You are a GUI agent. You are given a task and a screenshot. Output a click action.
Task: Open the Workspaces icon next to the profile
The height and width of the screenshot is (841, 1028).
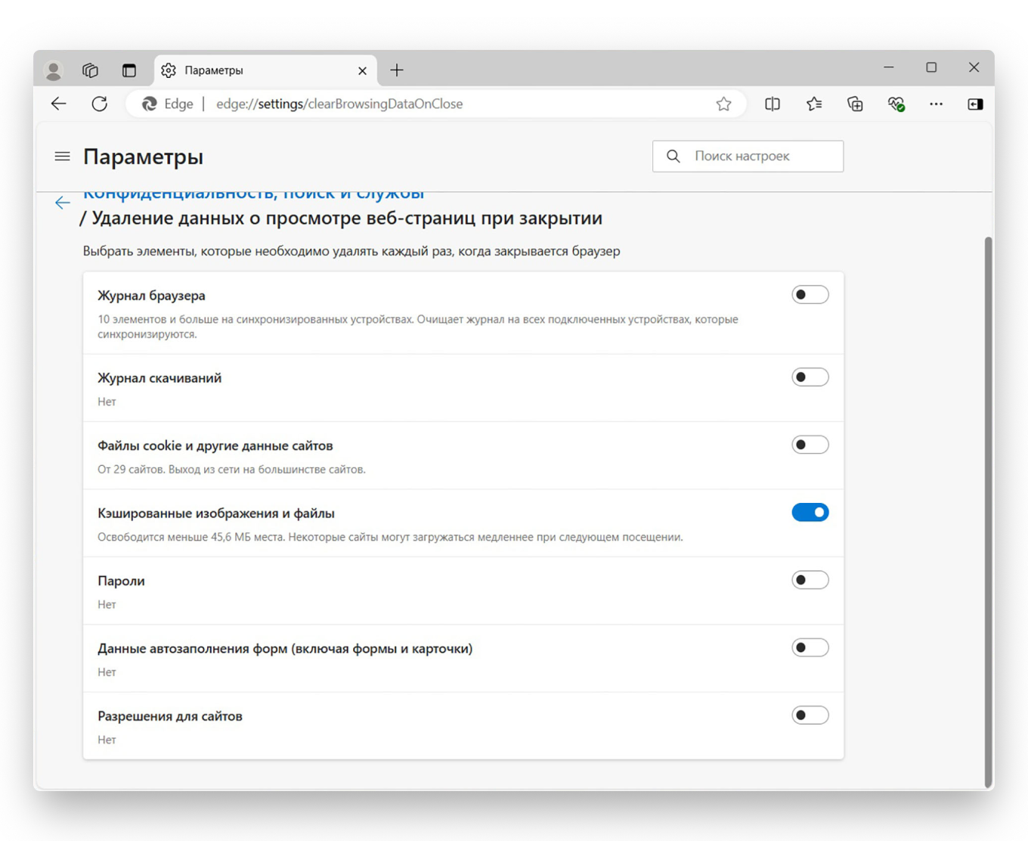(90, 70)
